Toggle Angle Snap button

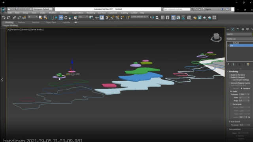112,17
